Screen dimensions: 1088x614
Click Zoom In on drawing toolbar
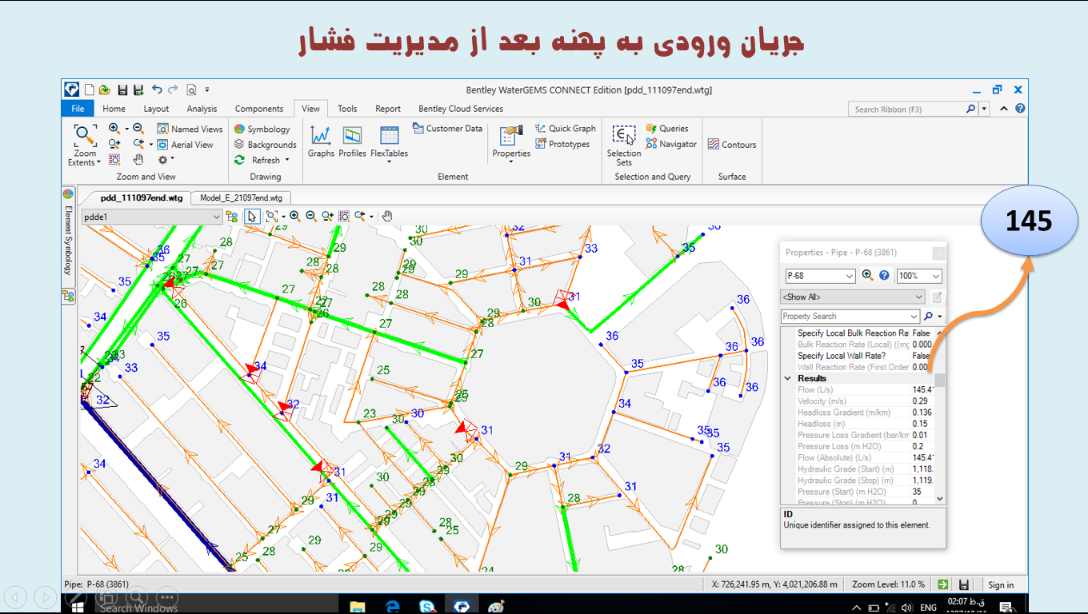(x=294, y=216)
